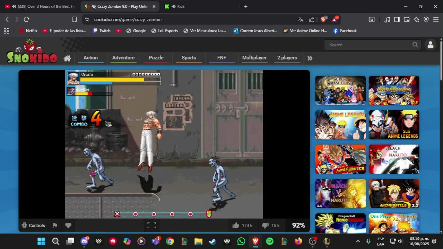Share this page via share icon
Screen dimensions: 443x249
pyautogui.click(x=312, y=20)
